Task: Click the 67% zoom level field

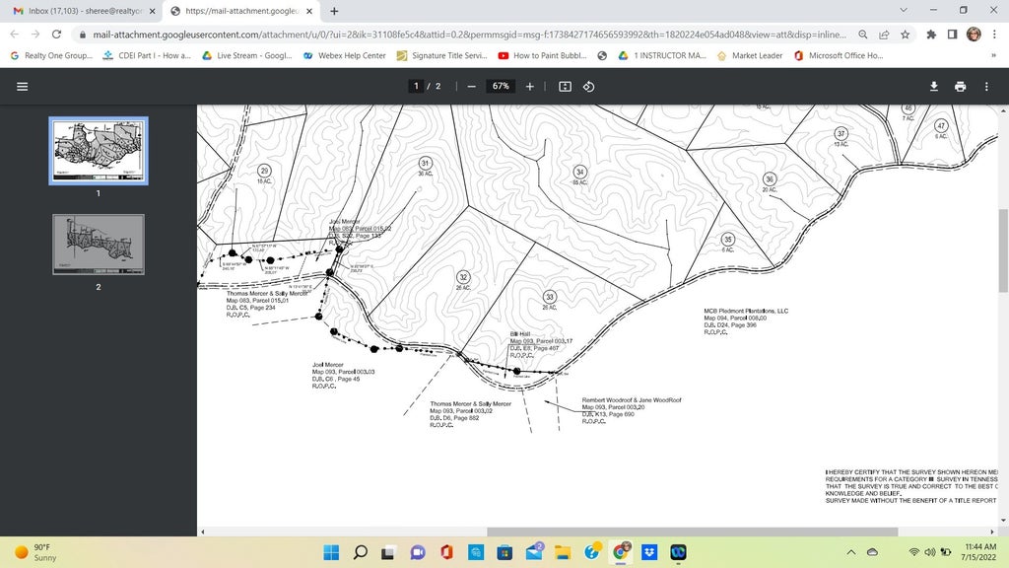Action: click(x=501, y=86)
